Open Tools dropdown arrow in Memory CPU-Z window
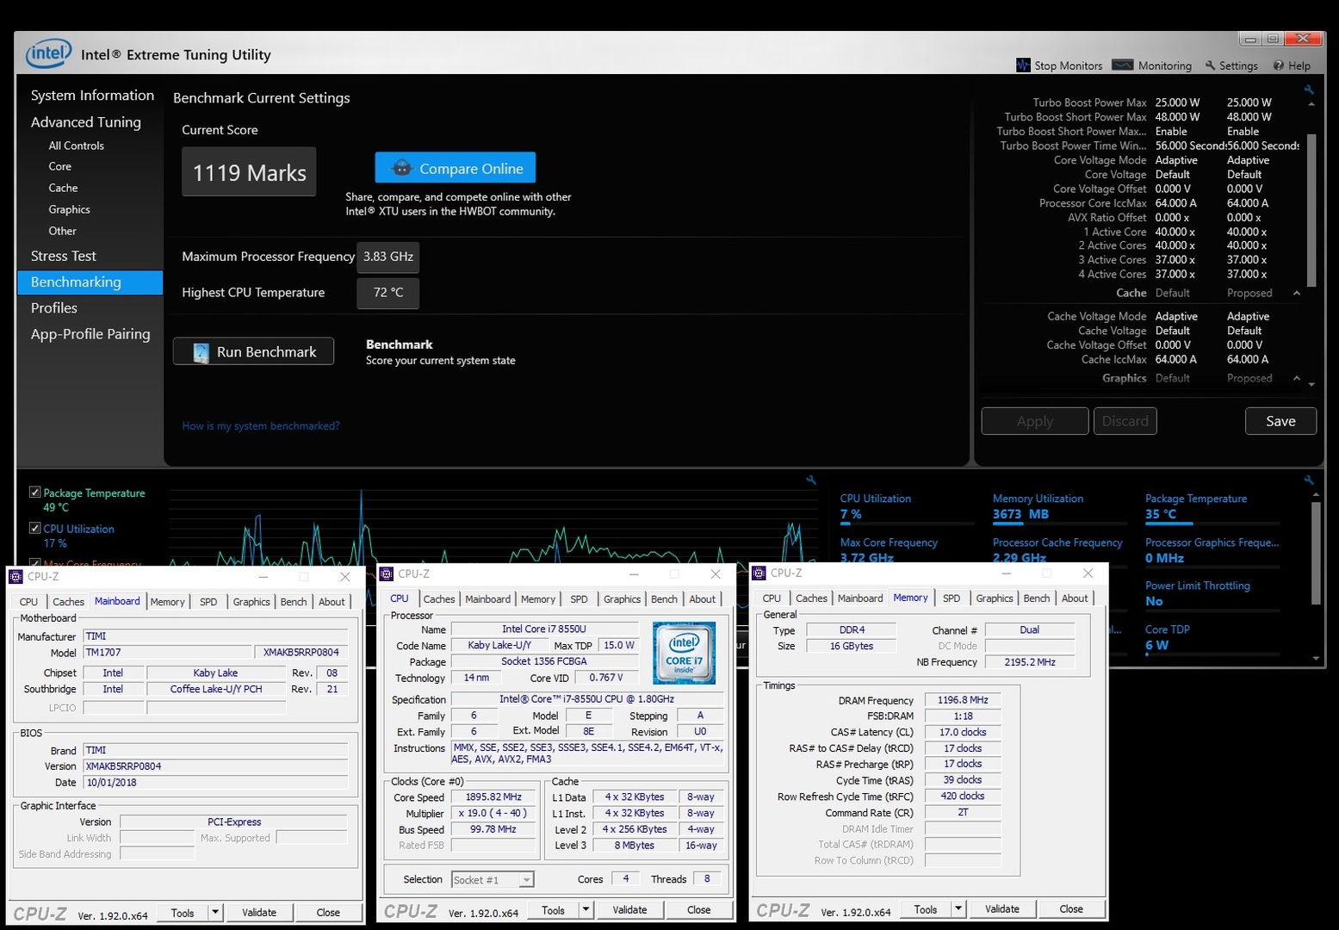Screen dimensions: 1339x930 (958, 908)
